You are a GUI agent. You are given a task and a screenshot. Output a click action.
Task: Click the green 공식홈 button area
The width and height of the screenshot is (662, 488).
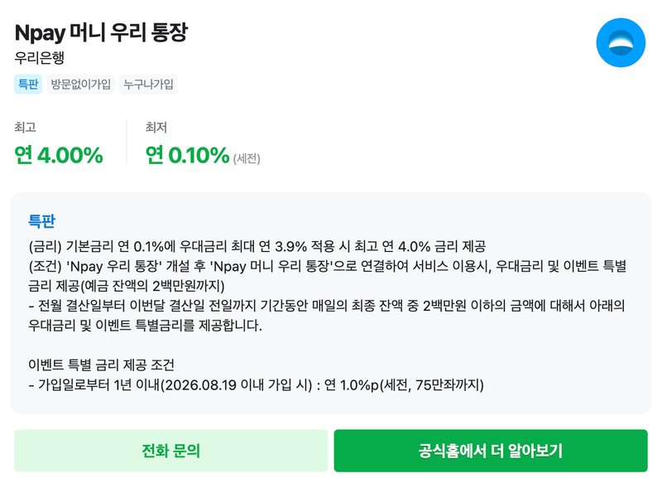tap(490, 451)
